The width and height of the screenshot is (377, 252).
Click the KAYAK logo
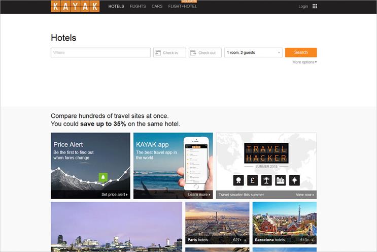[x=75, y=6]
